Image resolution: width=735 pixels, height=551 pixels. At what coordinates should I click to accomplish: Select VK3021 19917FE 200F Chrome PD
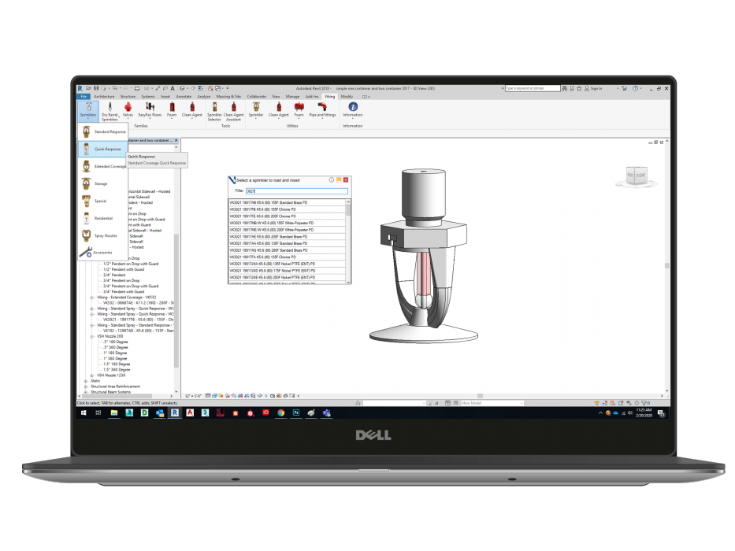click(287, 216)
